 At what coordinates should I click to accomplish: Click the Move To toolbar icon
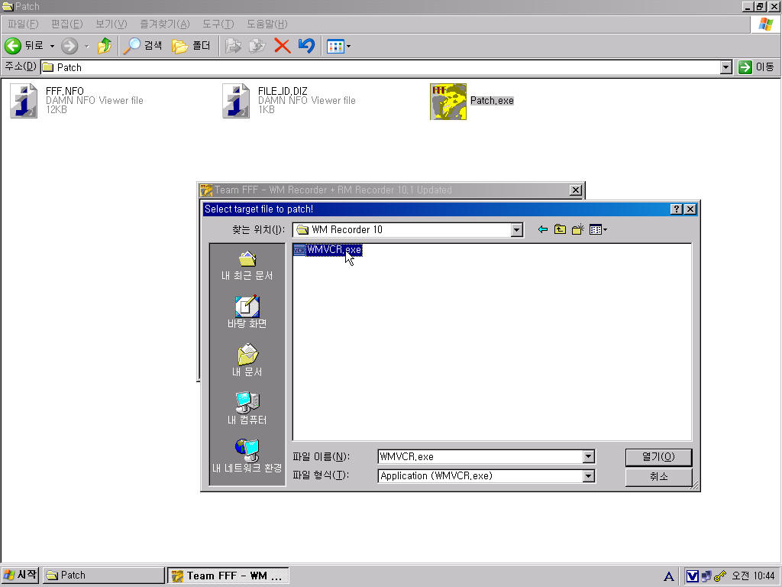click(x=234, y=46)
